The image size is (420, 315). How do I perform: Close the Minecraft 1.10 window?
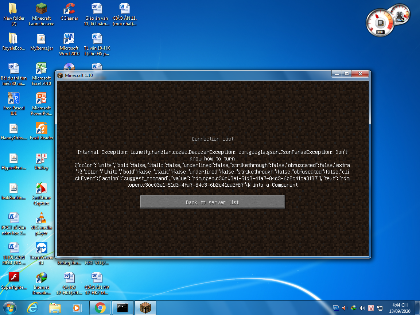(361, 74)
